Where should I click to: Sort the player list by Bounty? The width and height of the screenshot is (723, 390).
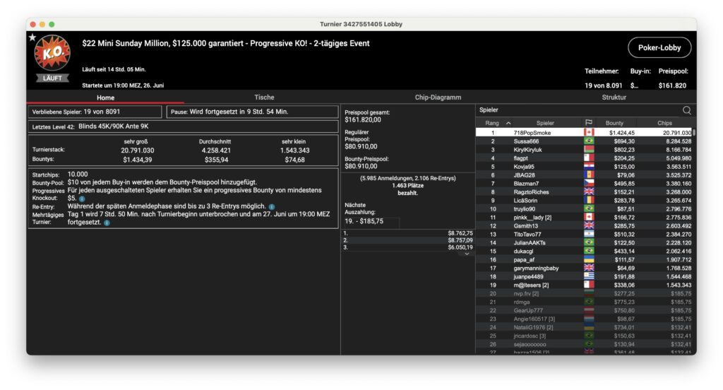614,123
